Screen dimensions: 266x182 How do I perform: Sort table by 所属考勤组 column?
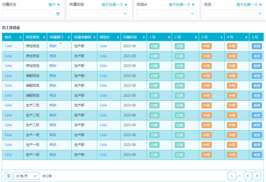(x=94, y=37)
